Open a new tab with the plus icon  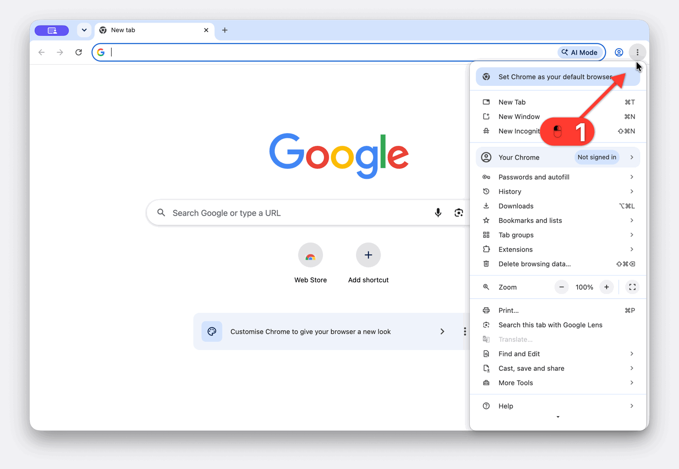225,30
